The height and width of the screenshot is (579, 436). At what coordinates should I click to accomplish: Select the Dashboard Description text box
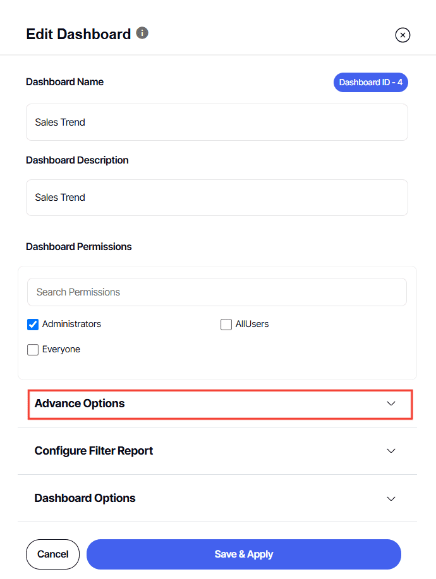(x=217, y=197)
